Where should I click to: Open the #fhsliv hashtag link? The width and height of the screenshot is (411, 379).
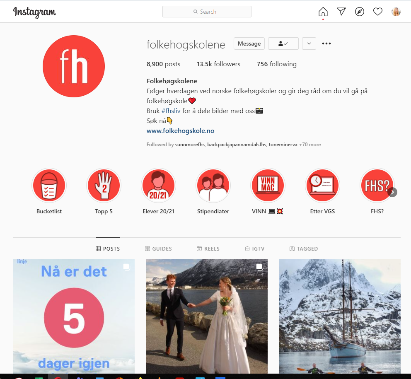(171, 111)
